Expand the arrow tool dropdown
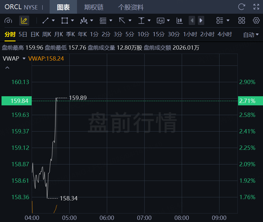Image resolution: width=263 pixels, height=222 pixels. pyautogui.click(x=130, y=20)
